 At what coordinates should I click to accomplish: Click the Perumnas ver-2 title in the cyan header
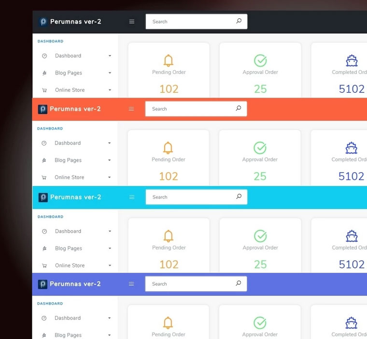tap(75, 197)
